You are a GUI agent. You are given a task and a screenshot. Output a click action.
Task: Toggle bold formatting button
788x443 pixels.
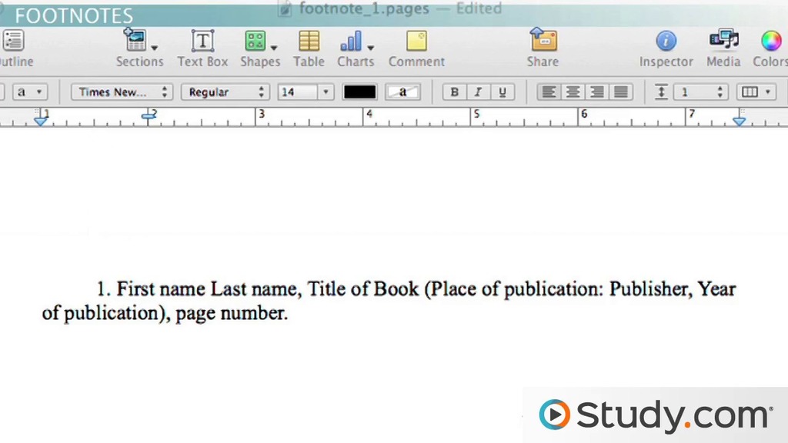click(x=455, y=92)
